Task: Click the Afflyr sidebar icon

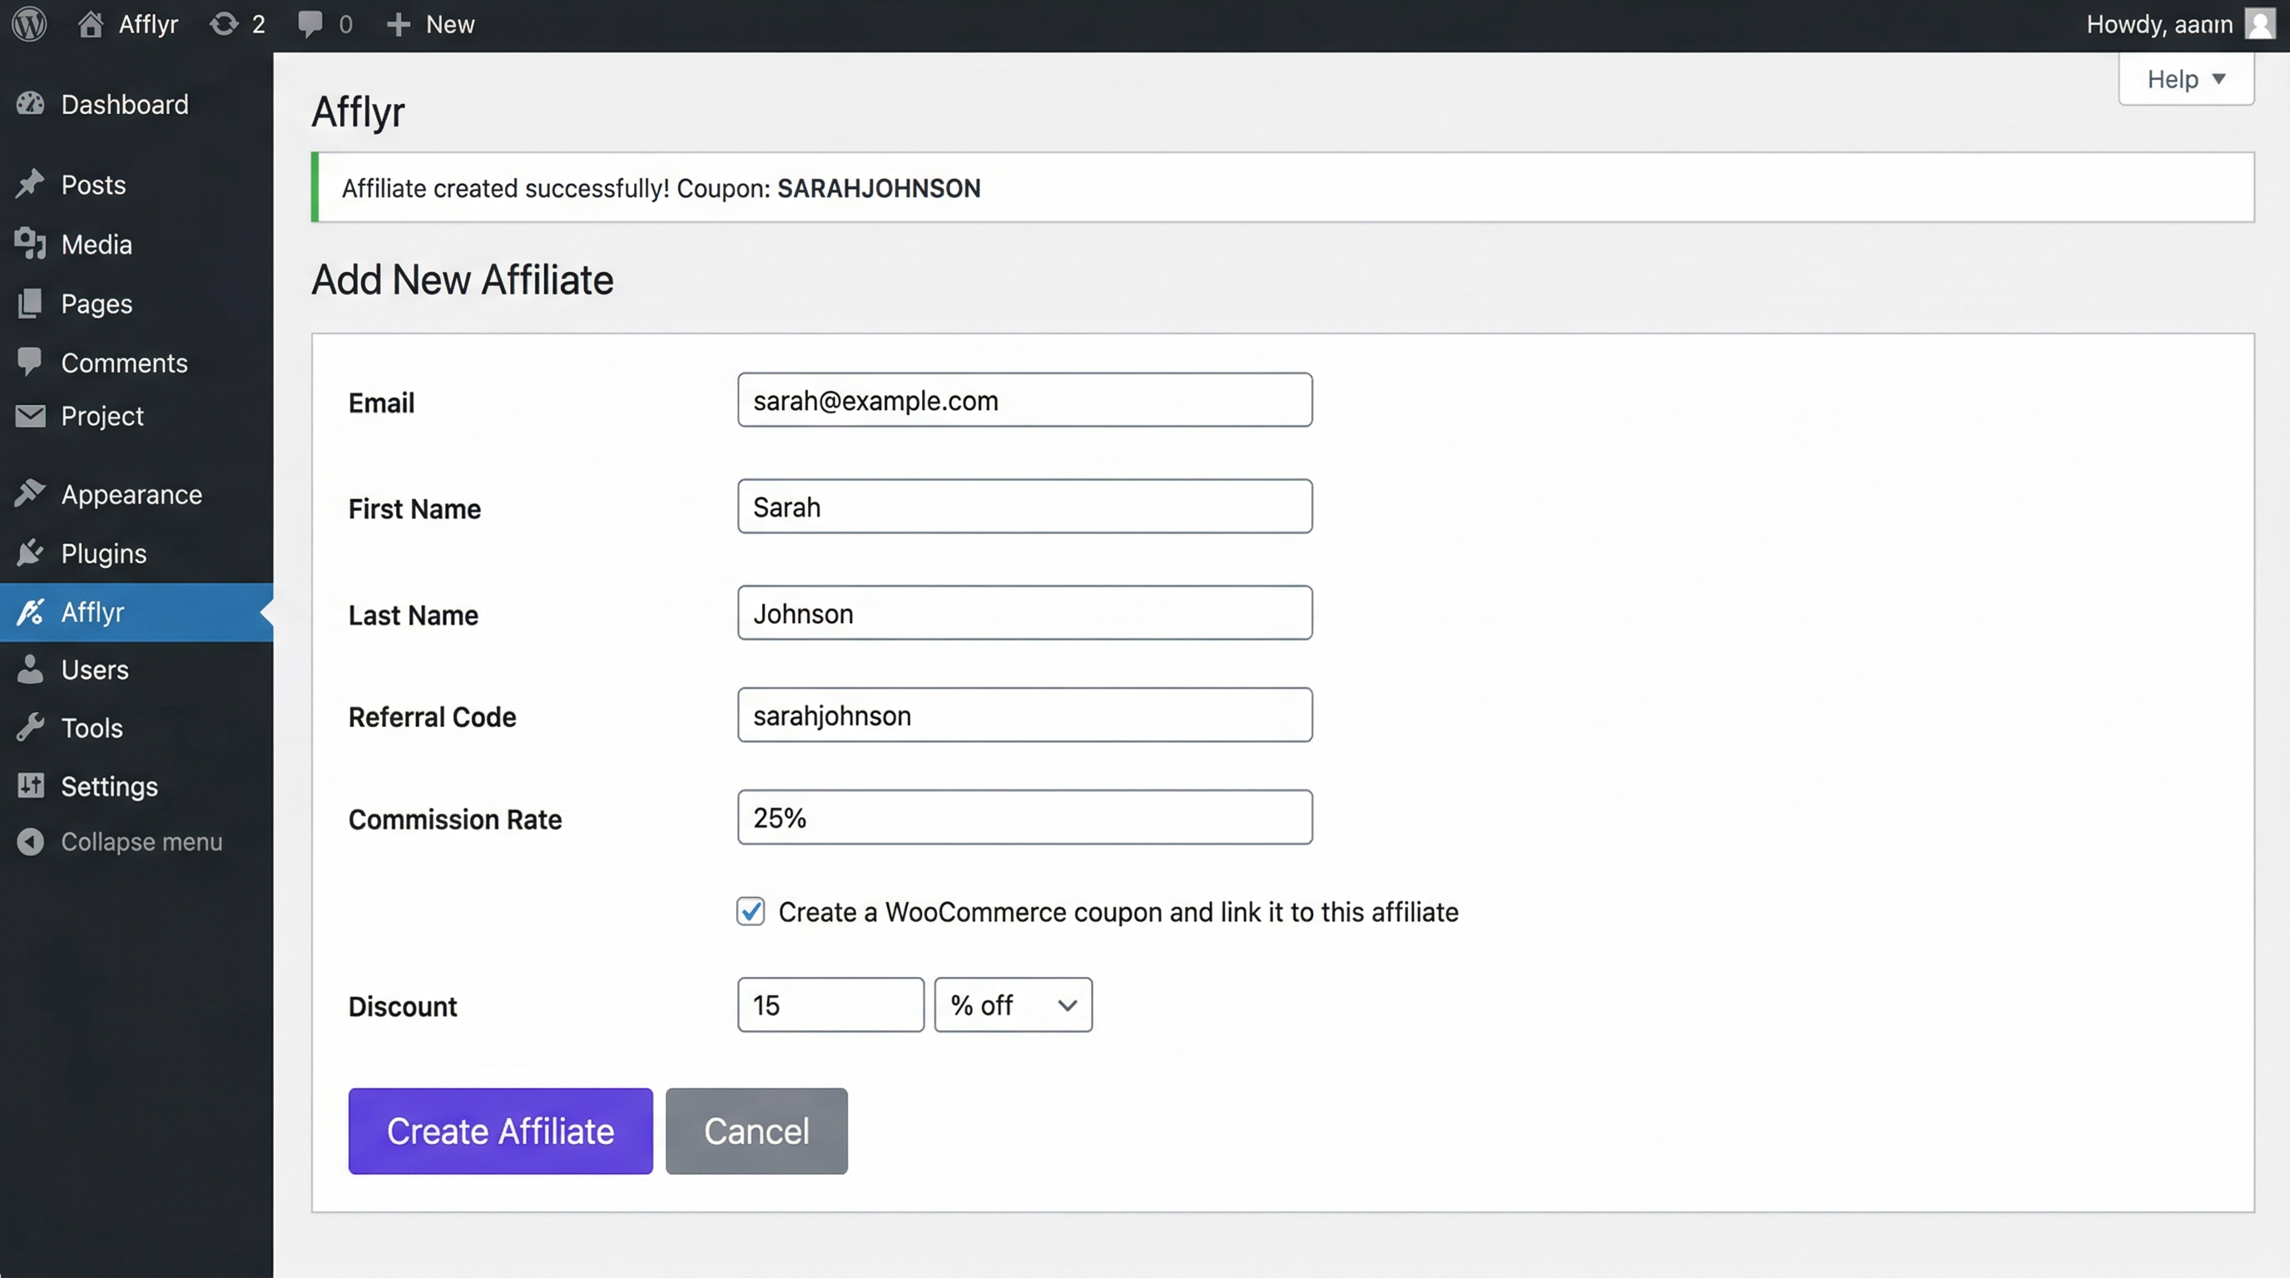Action: click(30, 612)
